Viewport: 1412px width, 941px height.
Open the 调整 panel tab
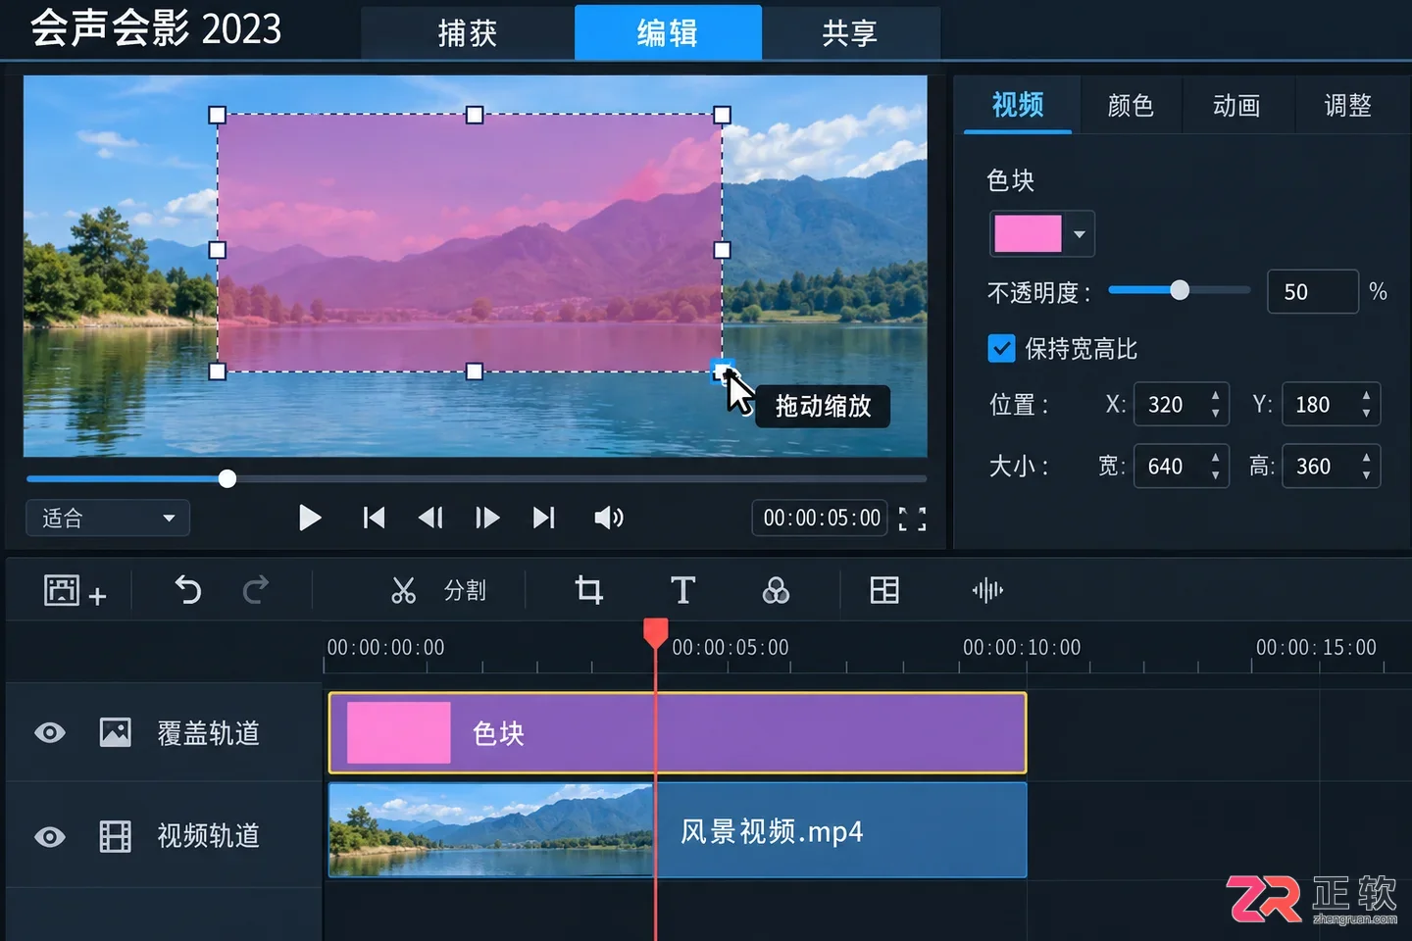click(1348, 105)
